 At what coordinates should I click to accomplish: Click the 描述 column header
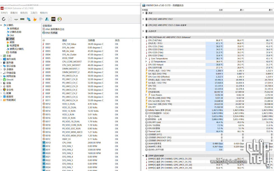click(74, 40)
